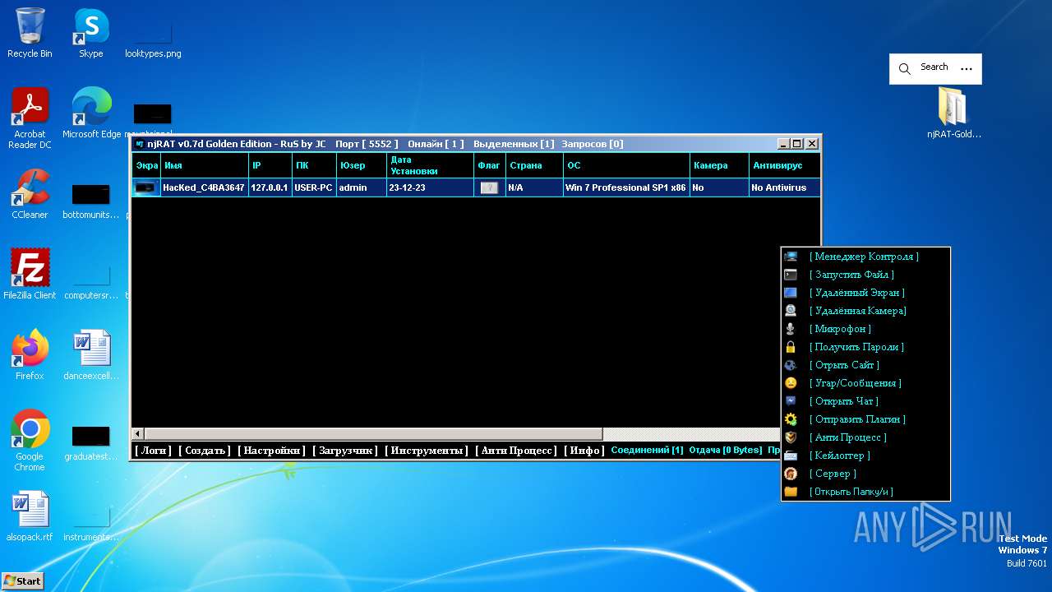
Task: Click Соединений [1] status text
Action: pos(647,451)
